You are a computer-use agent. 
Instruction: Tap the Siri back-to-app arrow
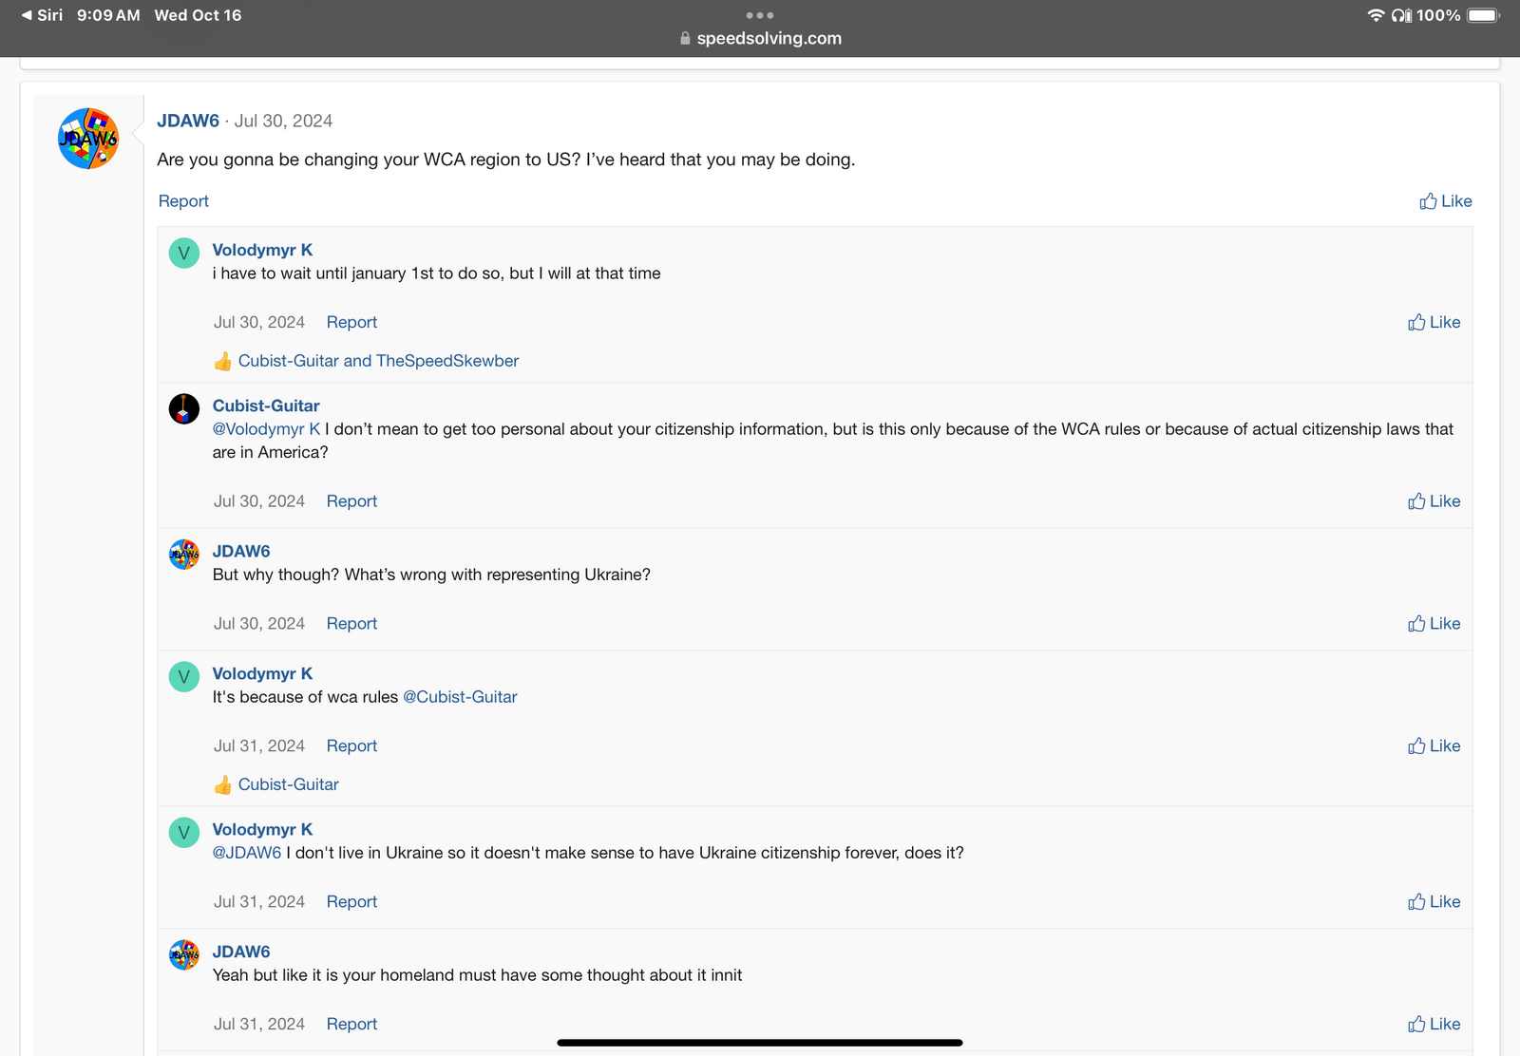(42, 15)
